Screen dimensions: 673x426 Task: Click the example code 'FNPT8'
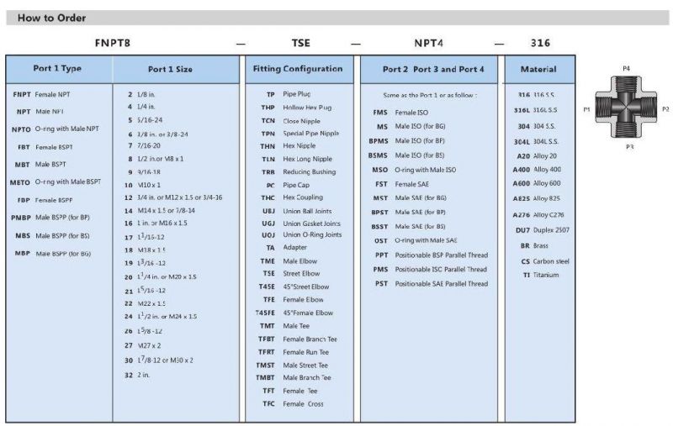[113, 43]
